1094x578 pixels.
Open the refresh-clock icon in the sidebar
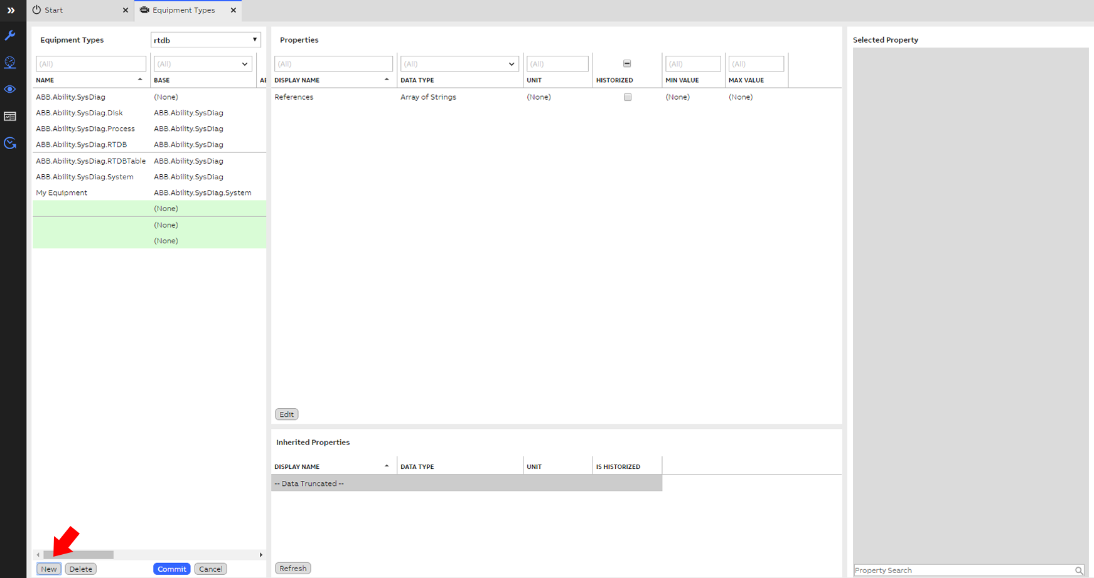pyautogui.click(x=10, y=144)
